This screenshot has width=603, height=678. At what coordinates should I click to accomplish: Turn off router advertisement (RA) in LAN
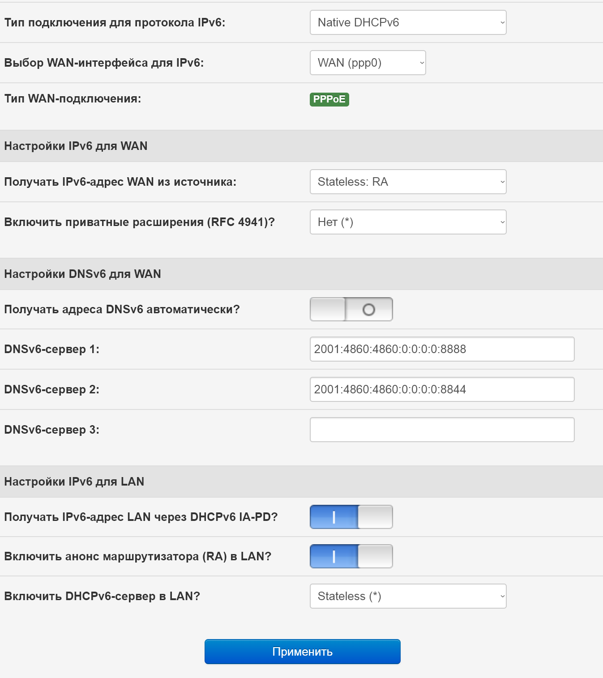point(351,556)
